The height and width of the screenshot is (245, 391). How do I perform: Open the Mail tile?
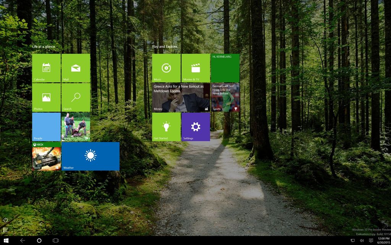click(76, 68)
